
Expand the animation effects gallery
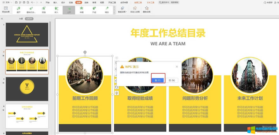(115, 13)
